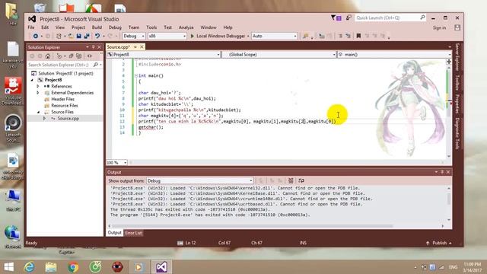Open the Properties side tab
The width and height of the screenshot is (487, 274).
tap(457, 104)
